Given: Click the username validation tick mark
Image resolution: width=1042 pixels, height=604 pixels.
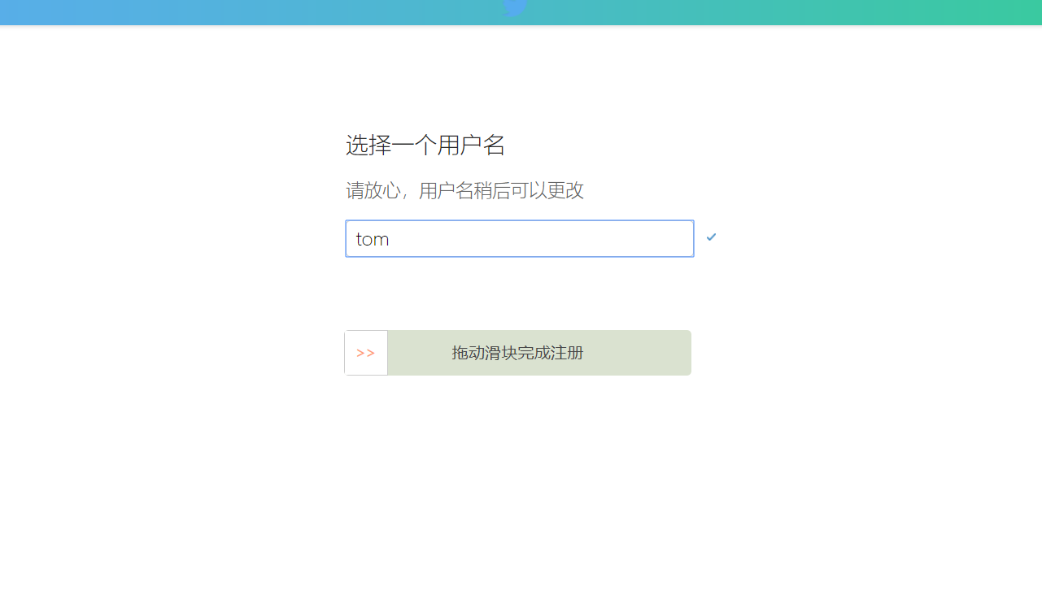Looking at the screenshot, I should tap(712, 237).
